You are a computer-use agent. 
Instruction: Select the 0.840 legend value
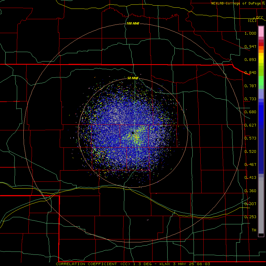pyautogui.click(x=250, y=73)
